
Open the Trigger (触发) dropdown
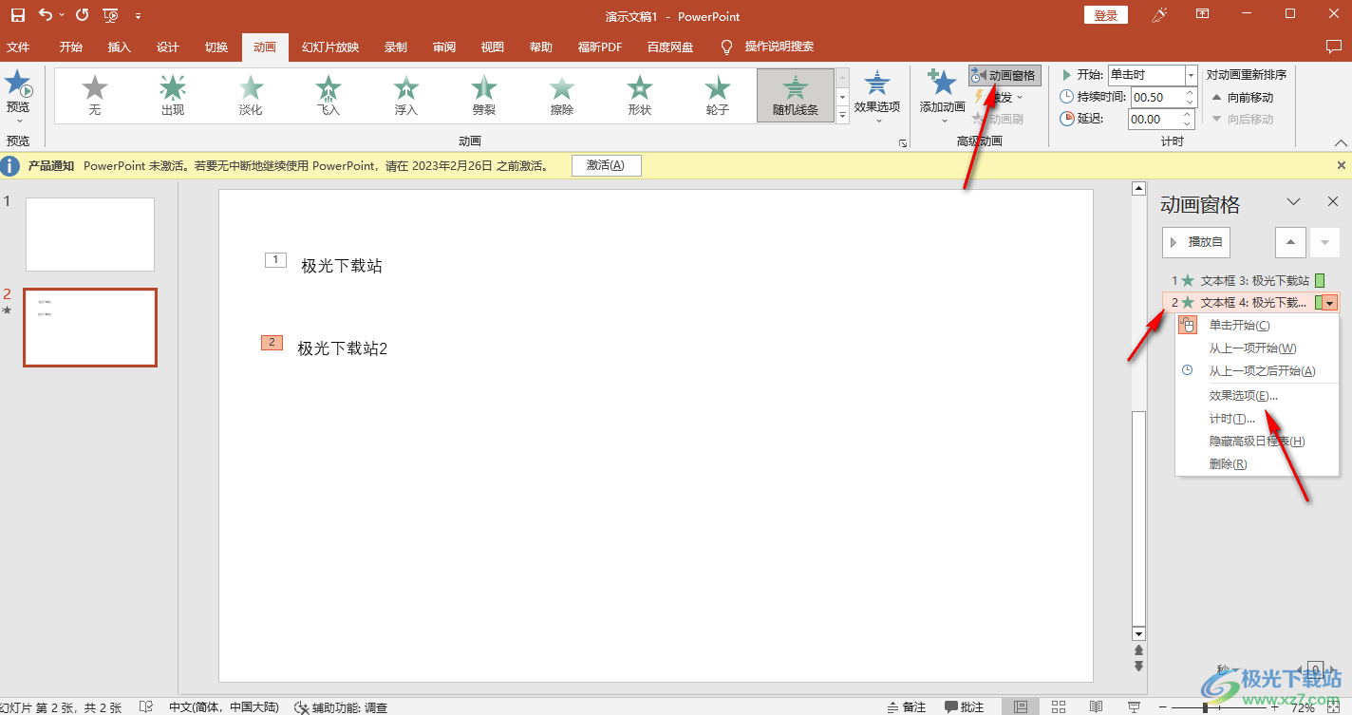[999, 97]
